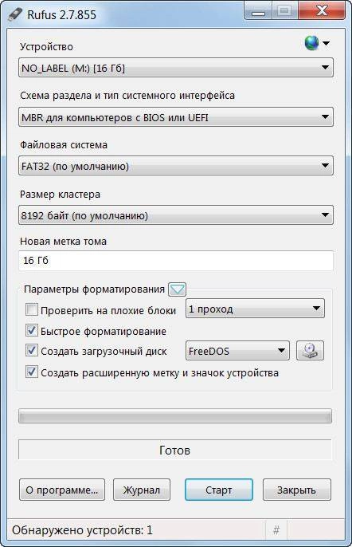Image resolution: width=352 pixels, height=547 pixels.
Task: Click the Rufus USB icon in title bar
Action: pos(15,14)
